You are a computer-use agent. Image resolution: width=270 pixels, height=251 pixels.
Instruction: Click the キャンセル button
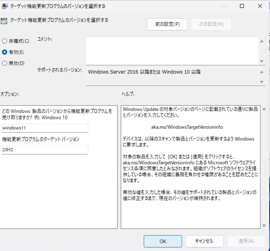coord(204,241)
